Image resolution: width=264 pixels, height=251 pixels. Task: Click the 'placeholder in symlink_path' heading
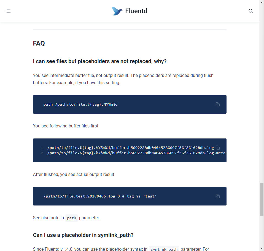[83, 235]
